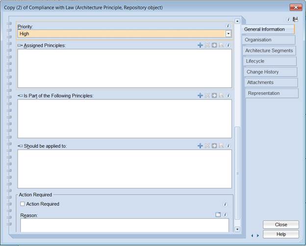Click the grayed document icon for Assigned Principles
This screenshot has height=246, width=306.
221,45
